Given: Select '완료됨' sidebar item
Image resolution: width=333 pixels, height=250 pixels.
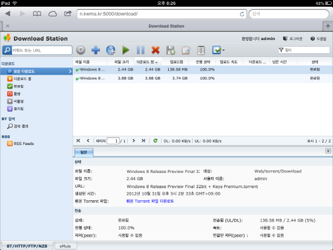Looking at the screenshot, I should coord(15,86).
